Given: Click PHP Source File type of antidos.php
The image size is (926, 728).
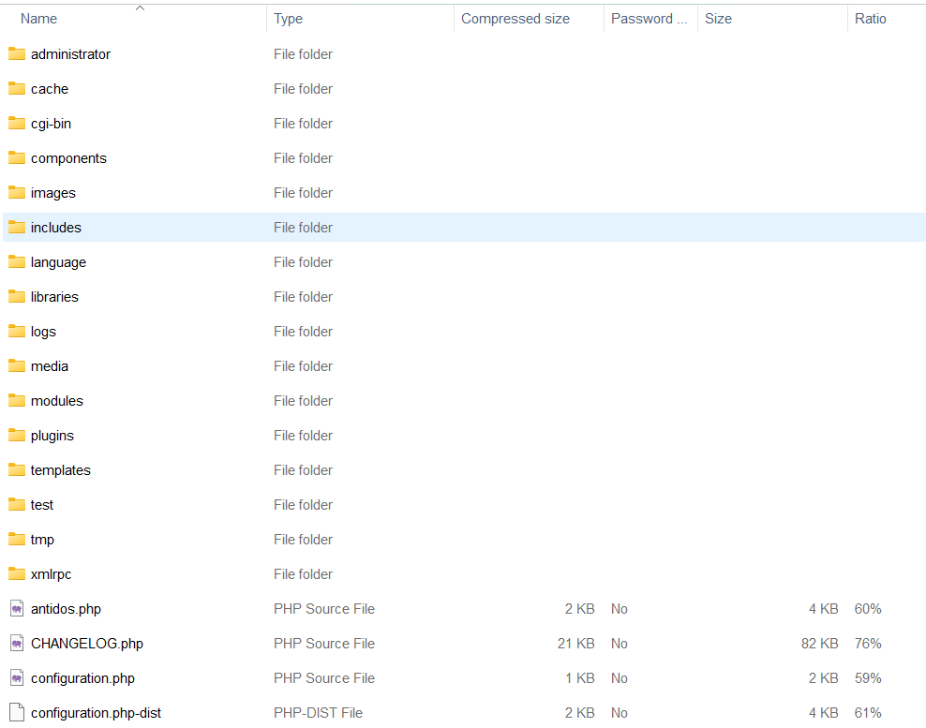Looking at the screenshot, I should (324, 609).
